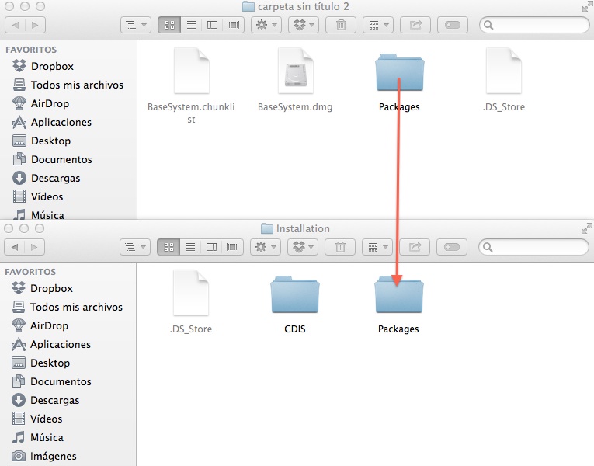Go to Aplicaciones in Installation window sidebar
The width and height of the screenshot is (594, 466).
pyautogui.click(x=50, y=344)
